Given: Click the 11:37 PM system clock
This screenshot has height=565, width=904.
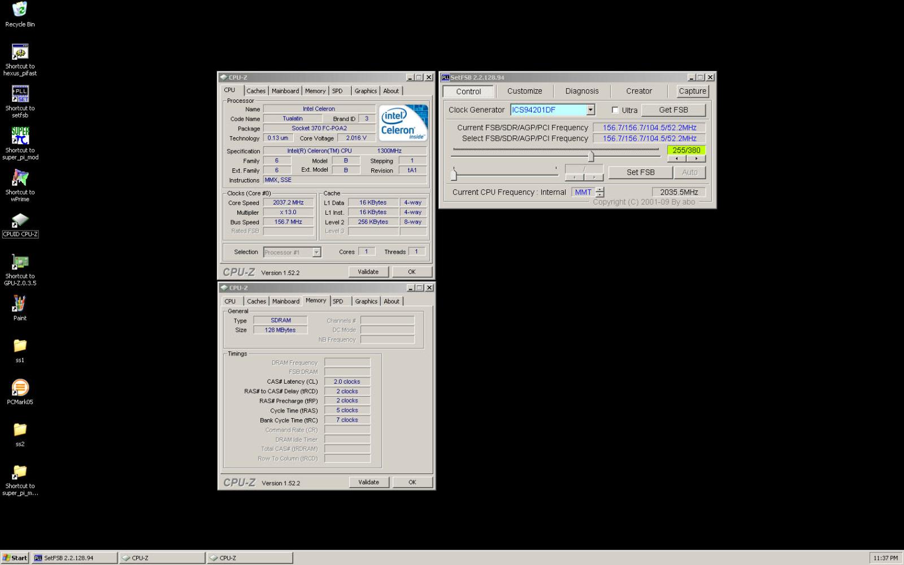Looking at the screenshot, I should (885, 558).
